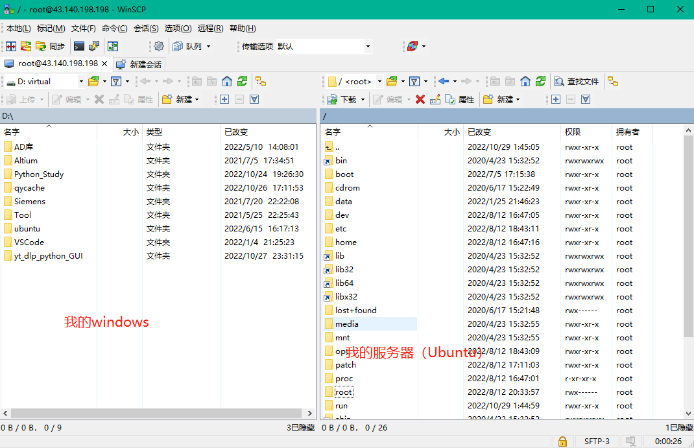Open the 本地(L) menu

tap(19, 29)
